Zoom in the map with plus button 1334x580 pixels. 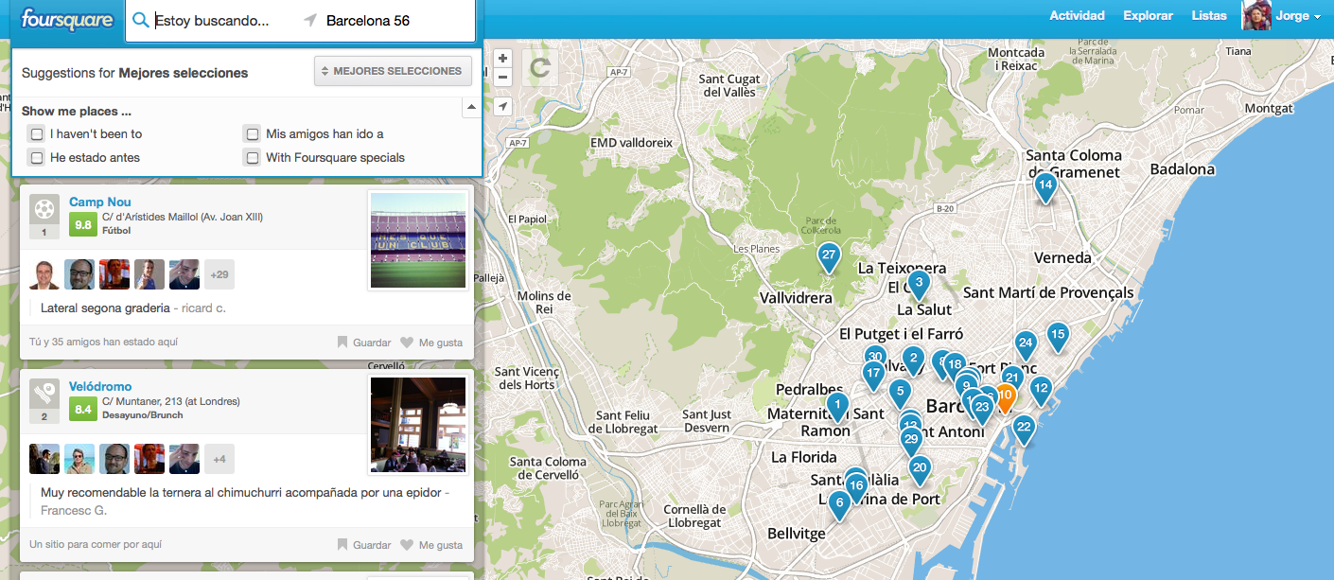[502, 59]
